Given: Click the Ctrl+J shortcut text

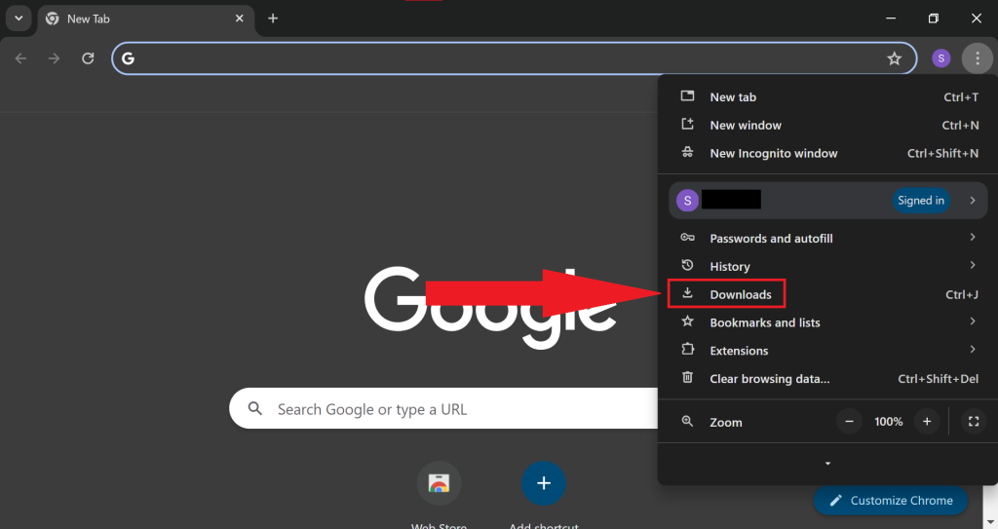Looking at the screenshot, I should tap(962, 295).
